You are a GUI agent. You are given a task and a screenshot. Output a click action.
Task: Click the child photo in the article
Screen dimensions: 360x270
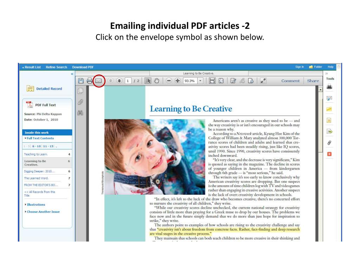coord(155,157)
